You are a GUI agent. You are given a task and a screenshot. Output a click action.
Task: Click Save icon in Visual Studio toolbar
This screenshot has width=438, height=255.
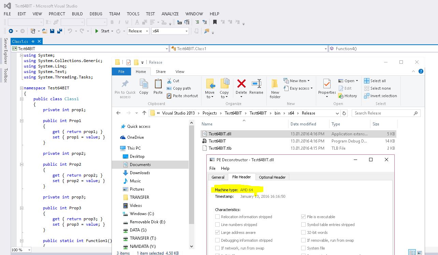point(52,31)
